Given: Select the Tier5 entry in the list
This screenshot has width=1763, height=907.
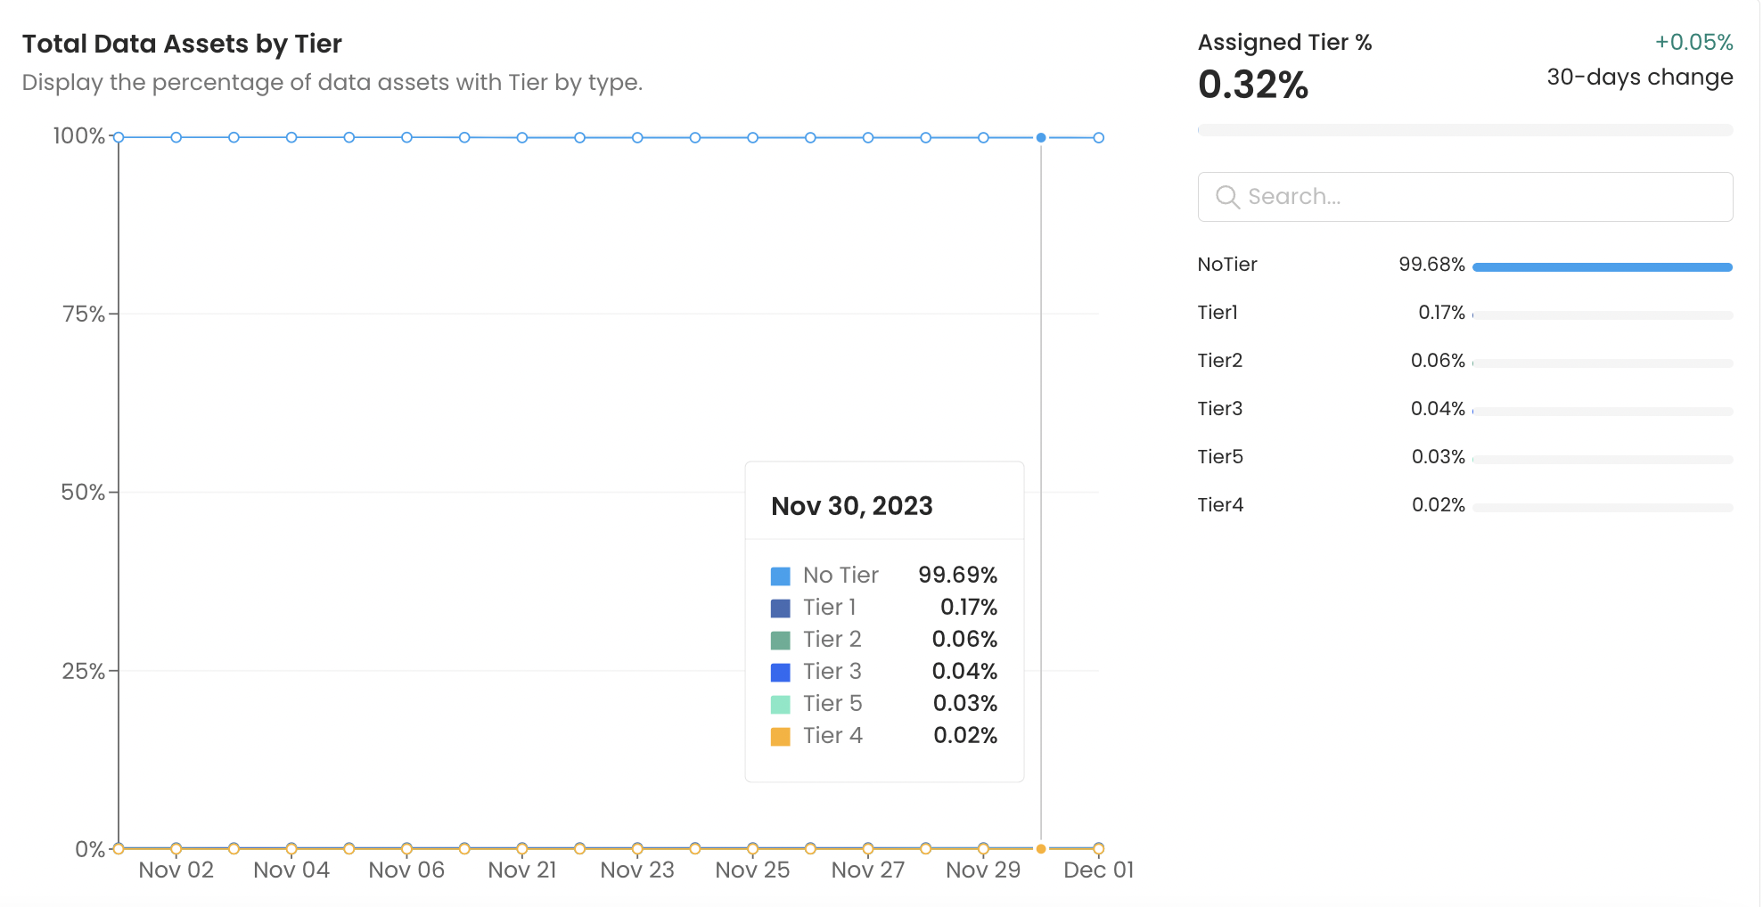Looking at the screenshot, I should (1219, 457).
